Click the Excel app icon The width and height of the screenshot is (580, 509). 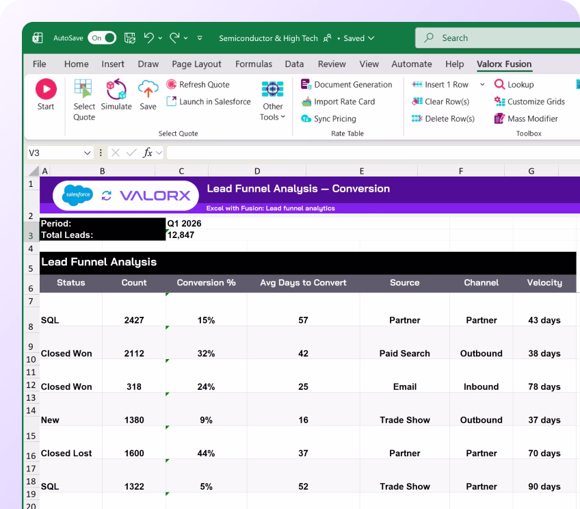pos(38,38)
